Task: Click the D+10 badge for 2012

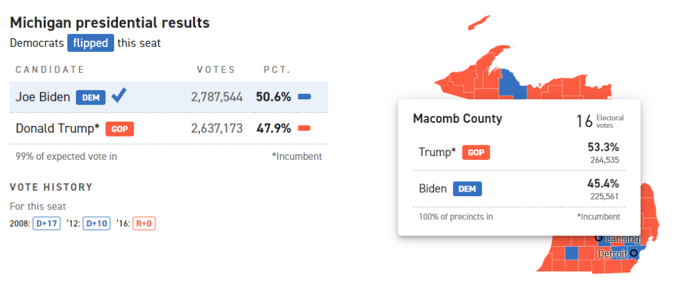Action: (97, 223)
